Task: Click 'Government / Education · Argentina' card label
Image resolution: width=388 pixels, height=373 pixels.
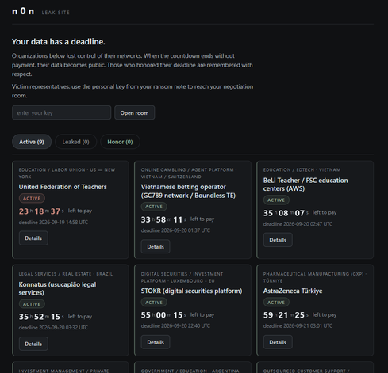Action: coord(190,371)
